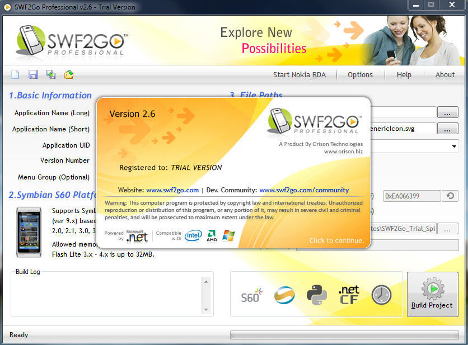Click the Microsoft .net logo in splash
Image resolution: width=468 pixels, height=345 pixels.
tap(137, 236)
